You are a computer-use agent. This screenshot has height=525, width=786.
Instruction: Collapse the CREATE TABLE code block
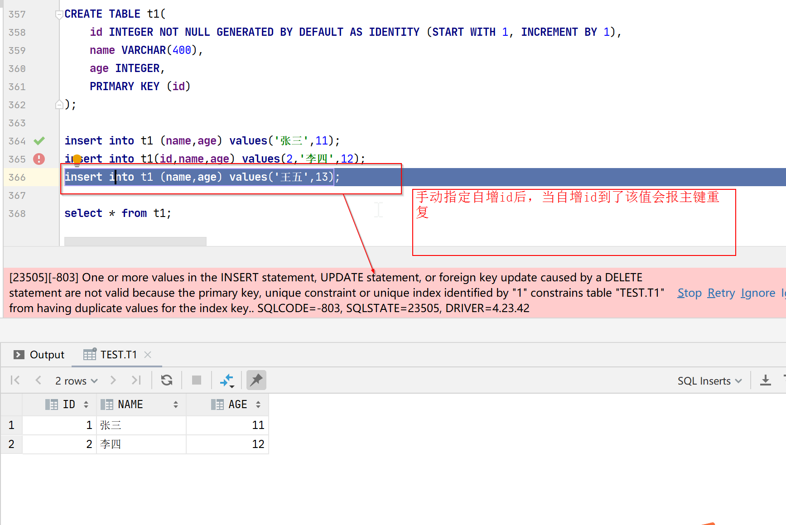coord(59,14)
